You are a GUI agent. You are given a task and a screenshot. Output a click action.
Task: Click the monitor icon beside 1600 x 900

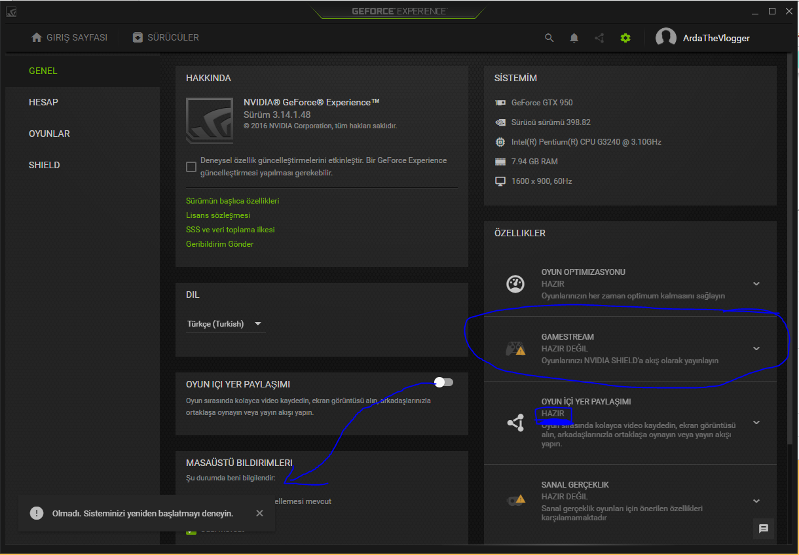point(500,181)
